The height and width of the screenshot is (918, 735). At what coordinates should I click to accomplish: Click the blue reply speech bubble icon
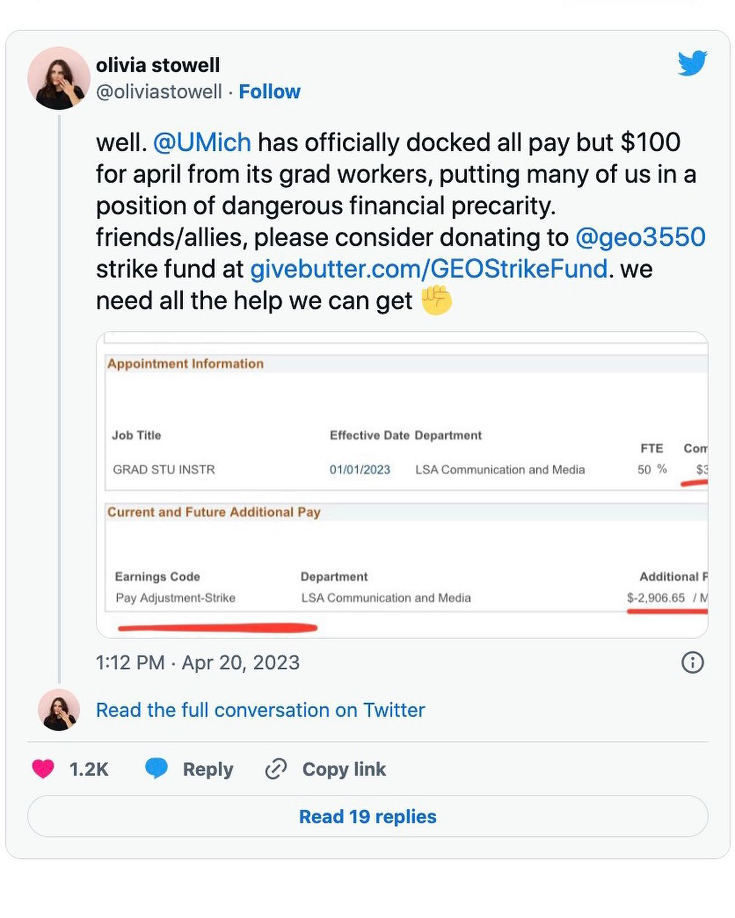pyautogui.click(x=156, y=768)
